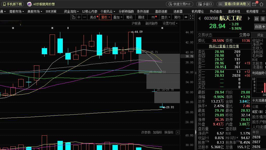Open DDE决策 menu
The height and width of the screenshot is (150, 266).
[51, 11]
